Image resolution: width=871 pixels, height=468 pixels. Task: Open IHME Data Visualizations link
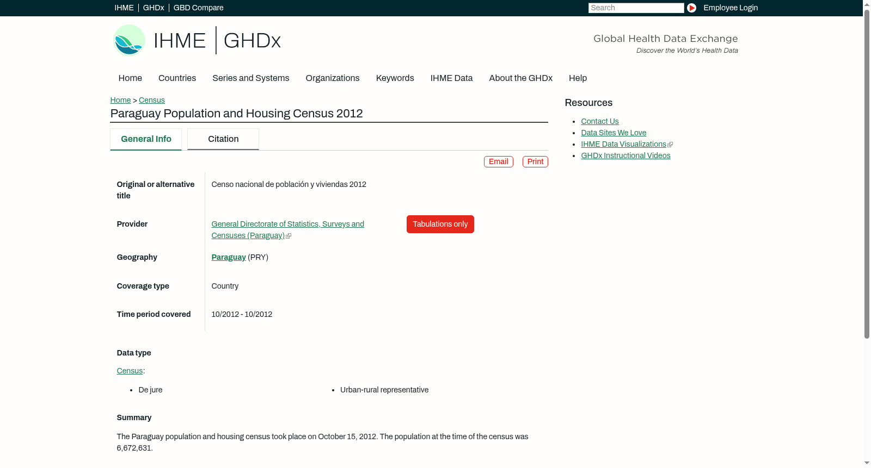pos(623,145)
